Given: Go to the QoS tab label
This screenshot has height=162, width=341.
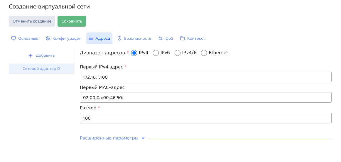Looking at the screenshot, I should tap(169, 38).
